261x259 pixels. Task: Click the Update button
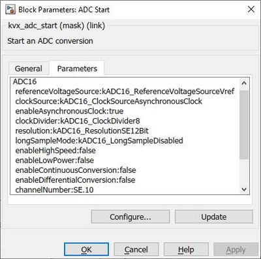(214, 217)
